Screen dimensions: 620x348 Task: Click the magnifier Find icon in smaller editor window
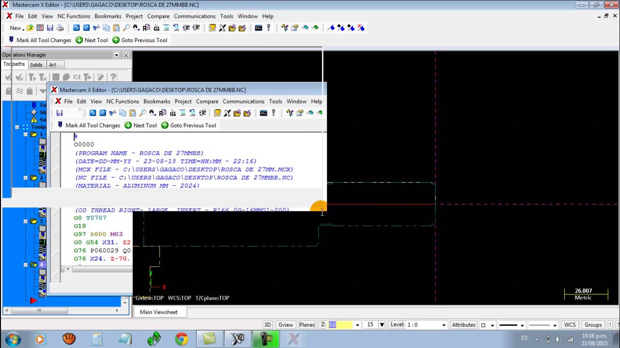[142, 113]
